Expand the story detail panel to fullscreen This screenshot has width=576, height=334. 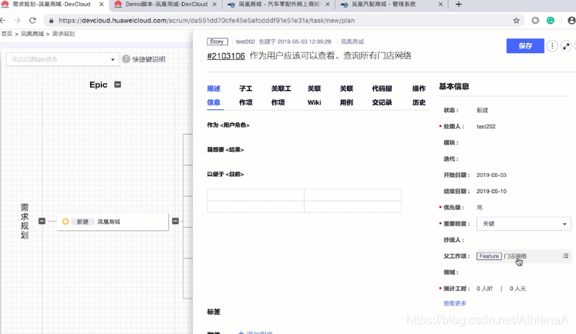click(566, 46)
